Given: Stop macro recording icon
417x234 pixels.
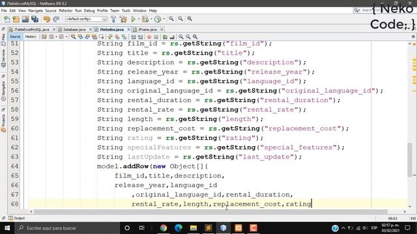Looking at the screenshot, I should coord(156,36).
